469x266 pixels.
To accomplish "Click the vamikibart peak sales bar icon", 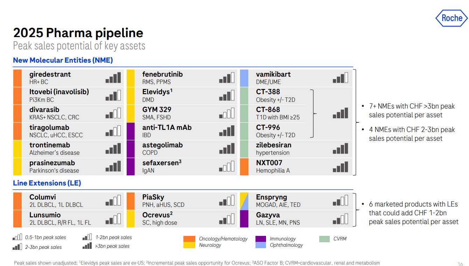I will coord(341,78).
